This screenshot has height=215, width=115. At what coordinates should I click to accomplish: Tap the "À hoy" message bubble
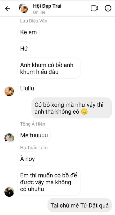[28, 159]
